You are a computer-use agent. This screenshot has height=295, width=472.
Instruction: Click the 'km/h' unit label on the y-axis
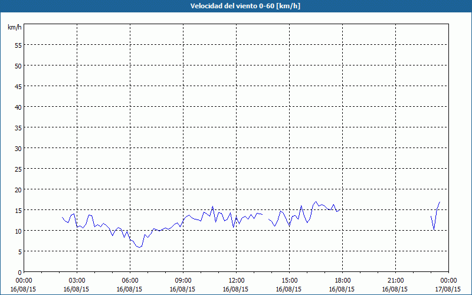pos(15,27)
